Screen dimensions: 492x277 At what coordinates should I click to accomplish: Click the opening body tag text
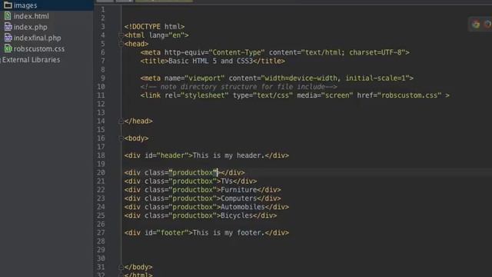136,138
